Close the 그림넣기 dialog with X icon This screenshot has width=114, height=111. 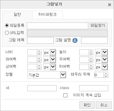click(109, 5)
